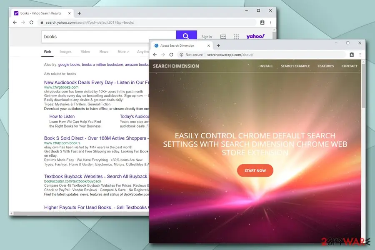The width and height of the screenshot is (375, 250).
Task: Open new tab in Yahoo browser window
Action: coord(79,13)
